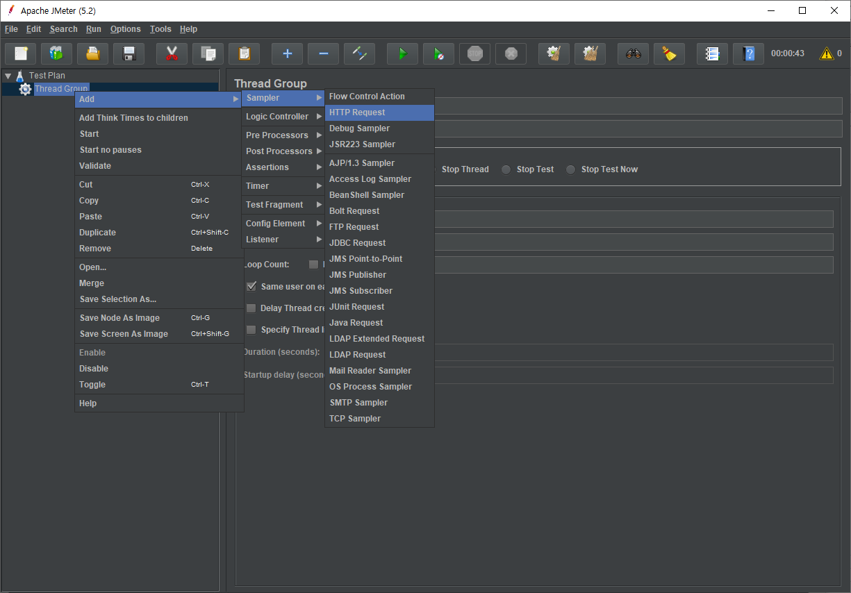Screen dimensions: 851x593
Task: Click the Thread Group gear icon
Action: pyautogui.click(x=26, y=89)
